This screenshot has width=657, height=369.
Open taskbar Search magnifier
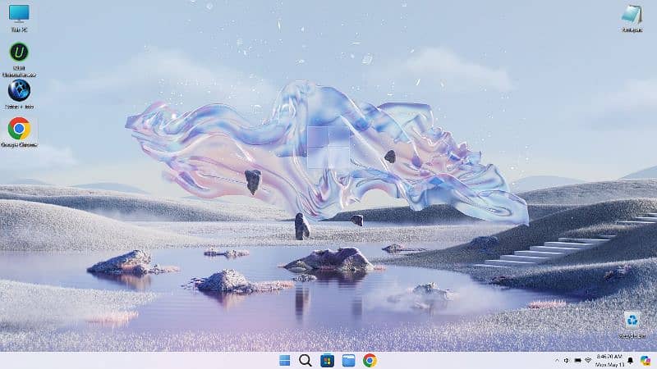pyautogui.click(x=306, y=360)
